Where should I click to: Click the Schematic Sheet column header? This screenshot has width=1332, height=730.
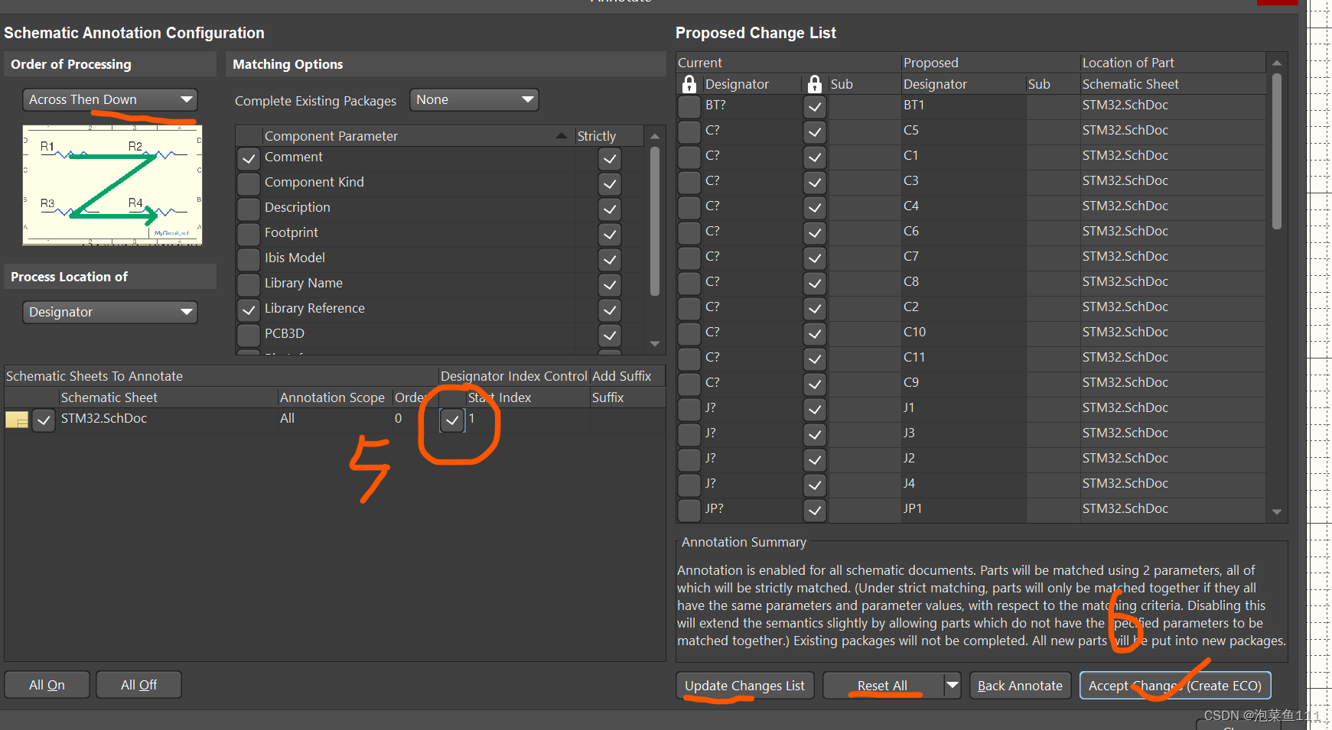tap(168, 397)
